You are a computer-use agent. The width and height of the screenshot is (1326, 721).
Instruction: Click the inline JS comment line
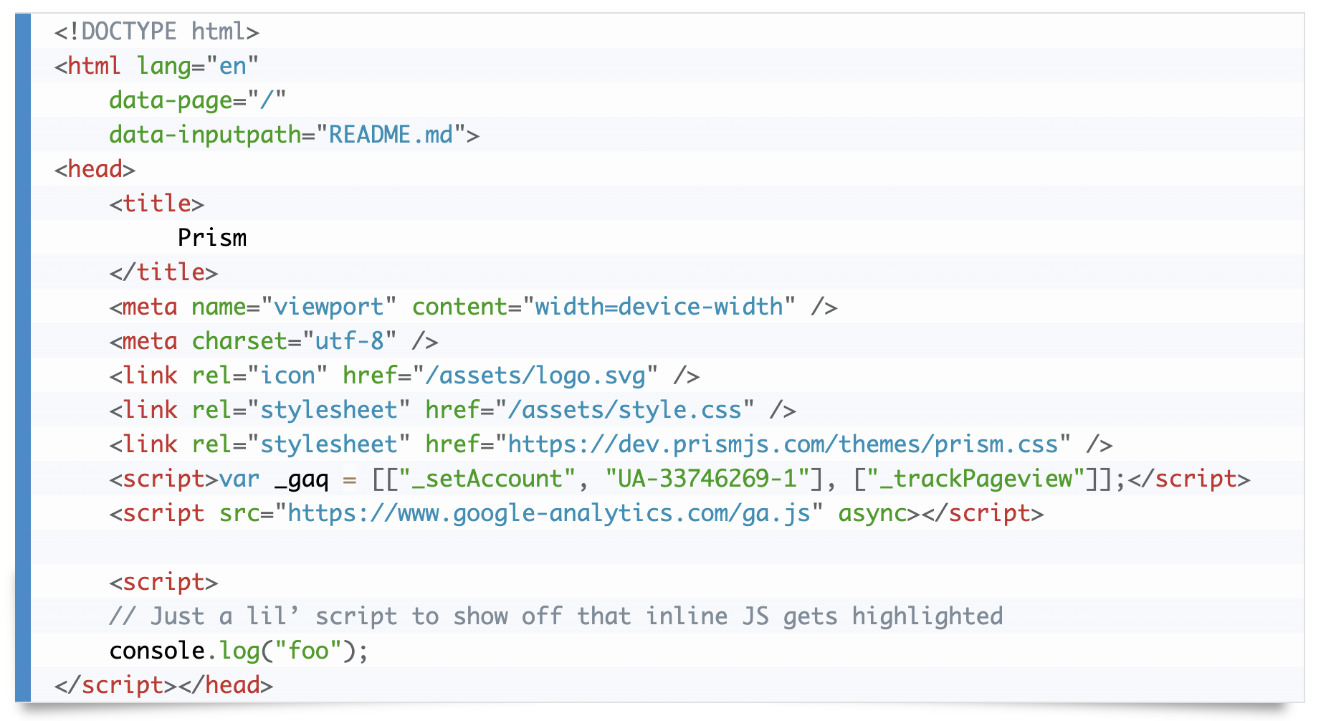pos(555,616)
